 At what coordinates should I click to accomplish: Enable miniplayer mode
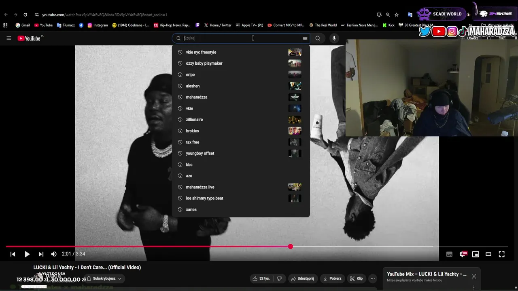[476, 254]
